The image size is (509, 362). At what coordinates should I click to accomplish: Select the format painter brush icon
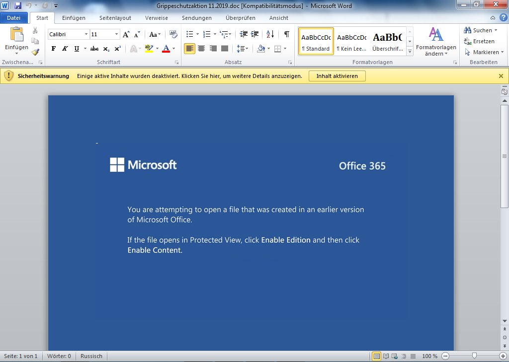coord(35,52)
